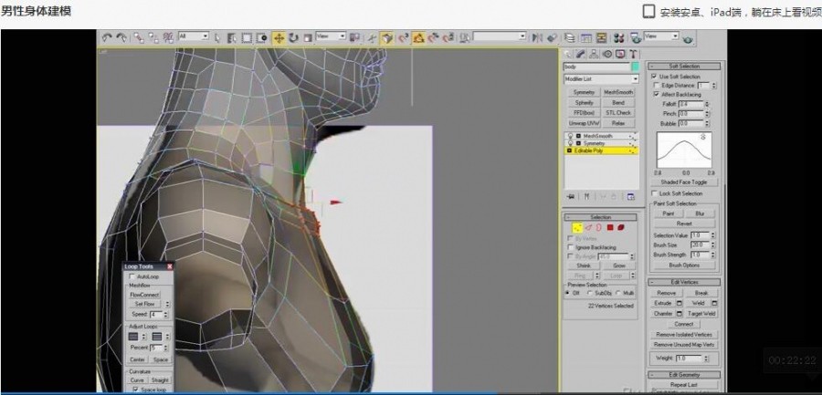Click the Undo arrow in the main toolbar

click(x=107, y=37)
